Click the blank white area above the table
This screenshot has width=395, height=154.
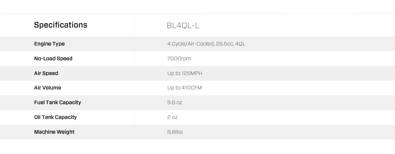click(x=197, y=7)
